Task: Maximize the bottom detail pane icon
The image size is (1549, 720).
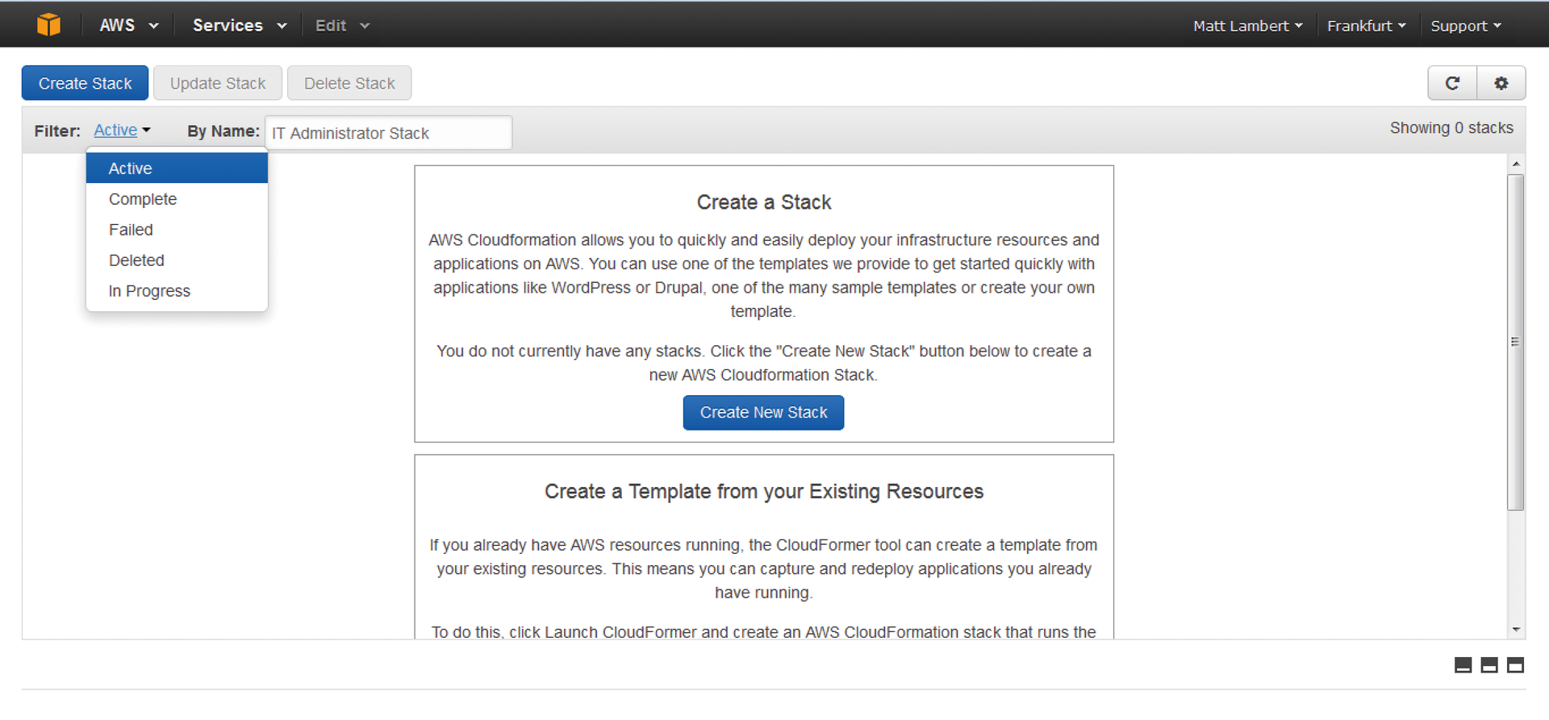Action: [x=1516, y=665]
